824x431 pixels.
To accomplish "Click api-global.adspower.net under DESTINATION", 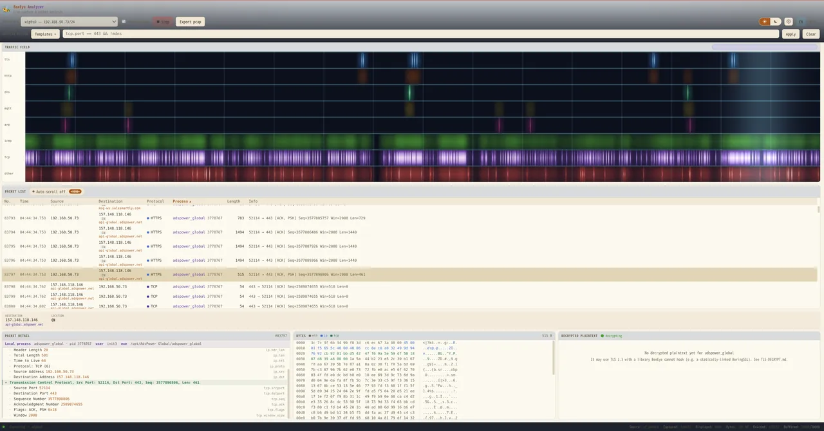I will click(24, 324).
